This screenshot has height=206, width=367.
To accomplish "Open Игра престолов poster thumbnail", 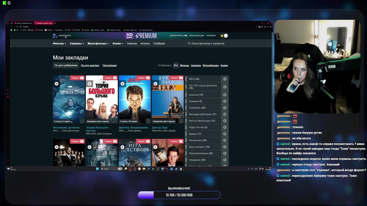I will click(x=135, y=152).
